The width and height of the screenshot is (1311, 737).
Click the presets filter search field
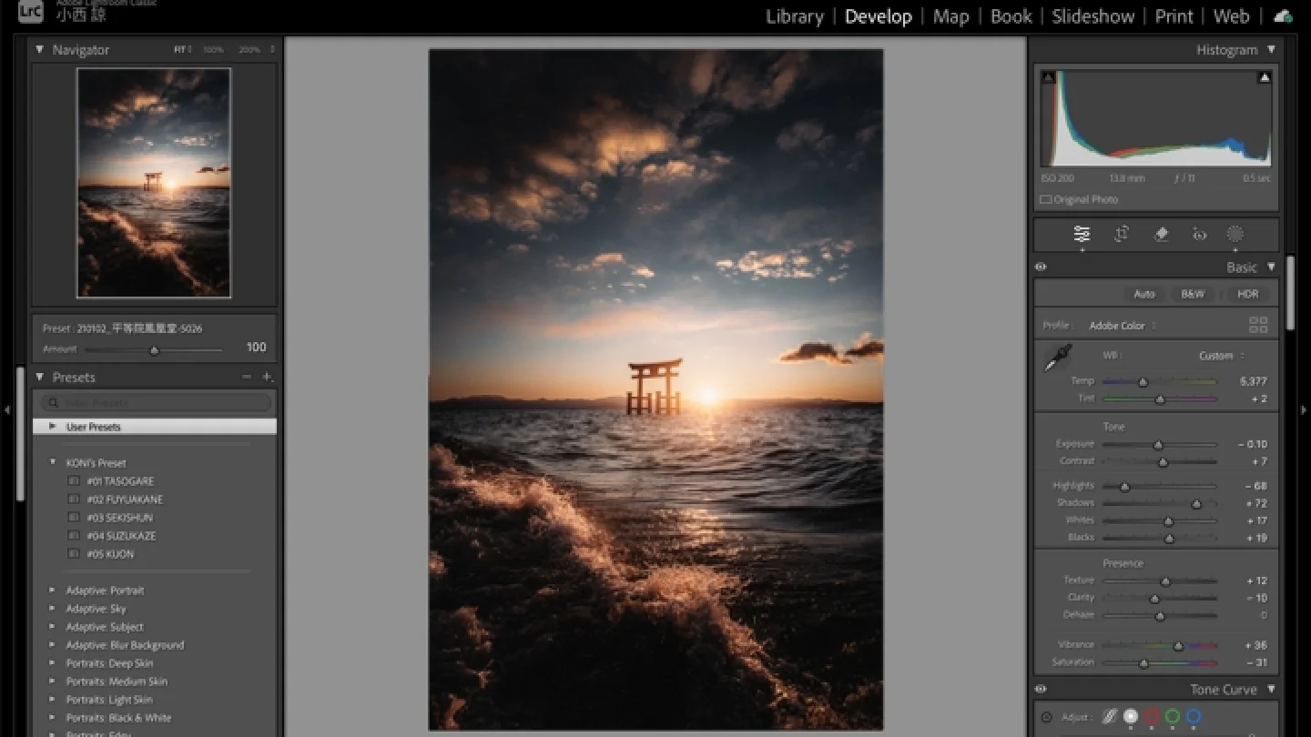(156, 402)
